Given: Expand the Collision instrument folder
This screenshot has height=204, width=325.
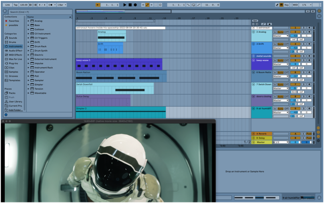Looking at the screenshot, I should (28, 30).
